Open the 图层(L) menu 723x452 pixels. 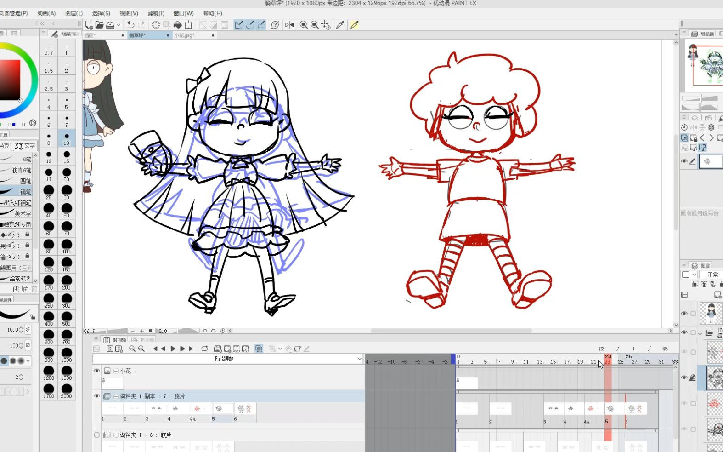pos(74,13)
